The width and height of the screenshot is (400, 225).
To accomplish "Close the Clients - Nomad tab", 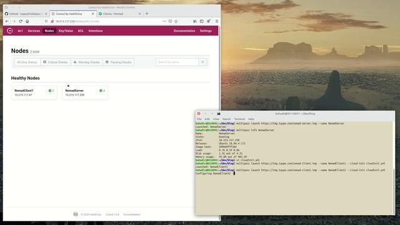I will pos(139,14).
